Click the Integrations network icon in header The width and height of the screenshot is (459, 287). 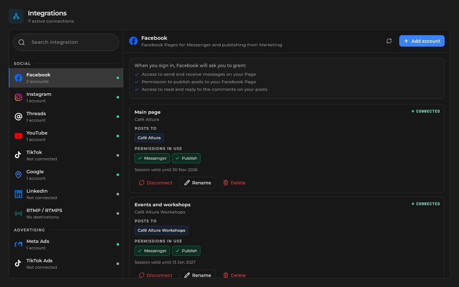(x=16, y=16)
